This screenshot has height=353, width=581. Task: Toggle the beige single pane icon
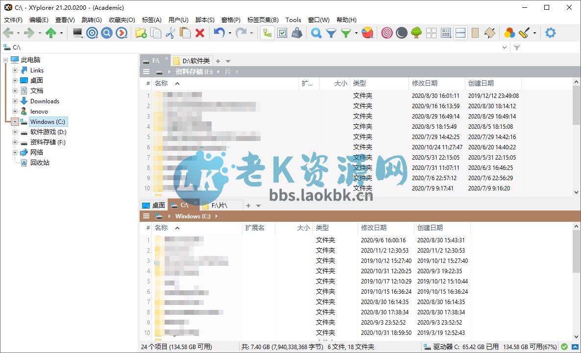[x=475, y=33]
